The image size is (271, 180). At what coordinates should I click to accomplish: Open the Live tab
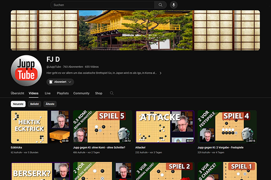47,93
